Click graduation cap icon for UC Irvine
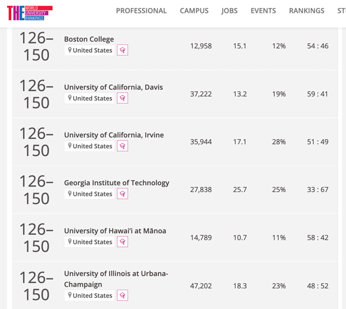 click(x=123, y=146)
